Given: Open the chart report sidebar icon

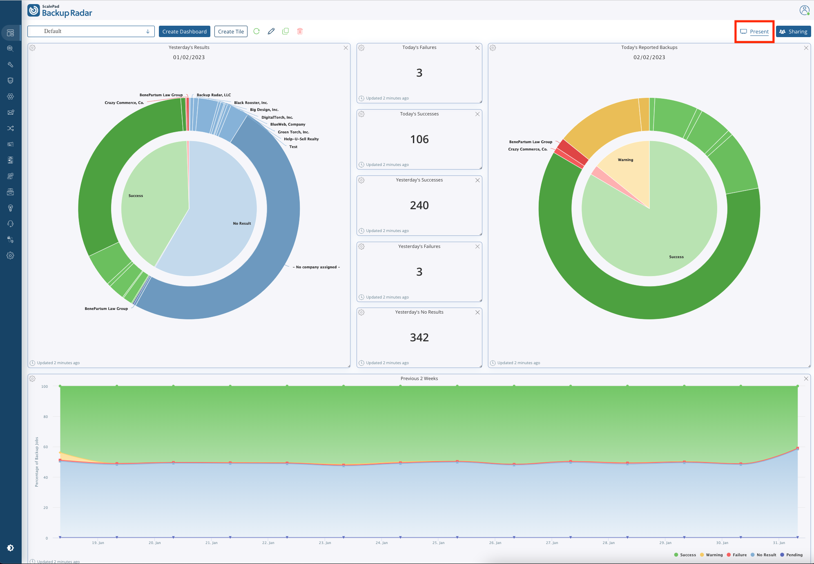Looking at the screenshot, I should coord(11,160).
